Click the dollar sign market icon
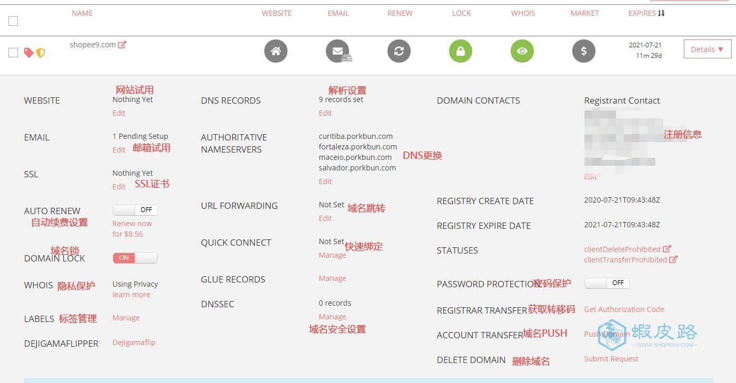 [584, 51]
